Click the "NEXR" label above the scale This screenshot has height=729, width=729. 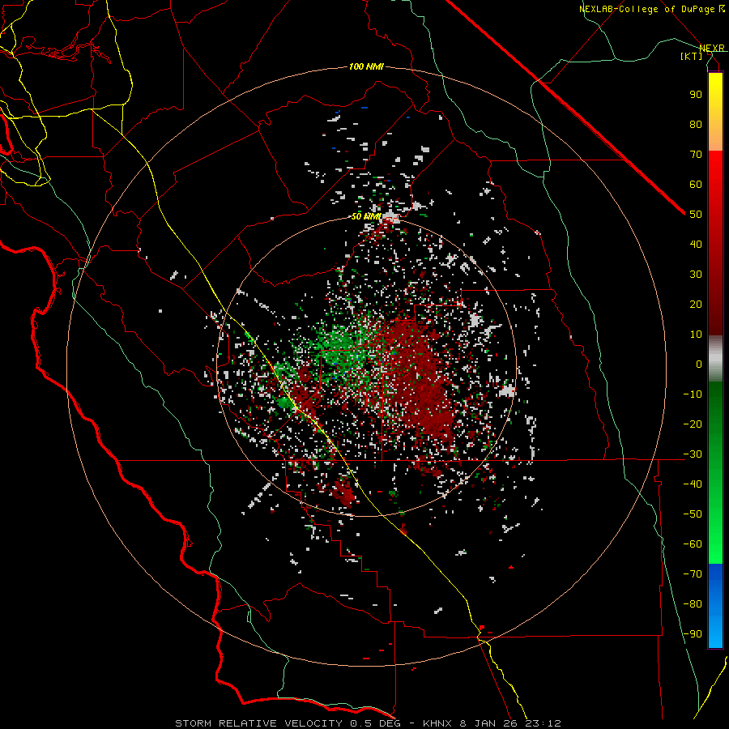point(712,49)
